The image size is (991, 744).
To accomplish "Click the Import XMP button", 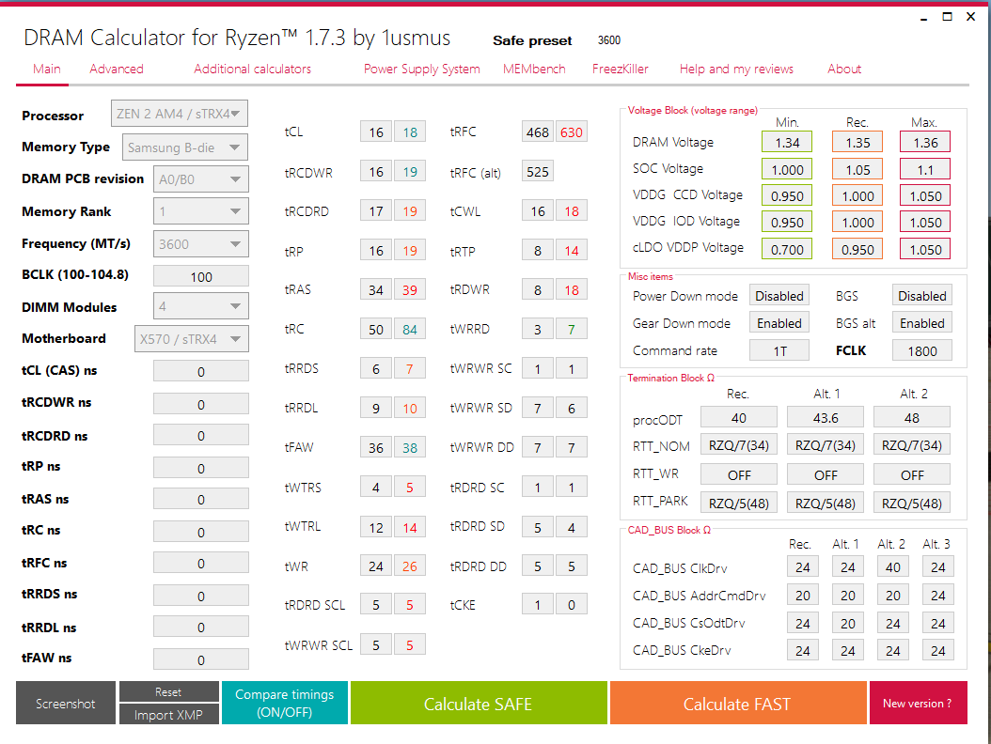I will [x=168, y=714].
